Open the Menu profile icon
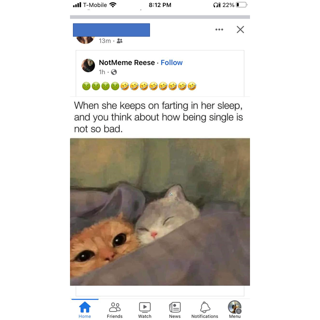 point(235,310)
